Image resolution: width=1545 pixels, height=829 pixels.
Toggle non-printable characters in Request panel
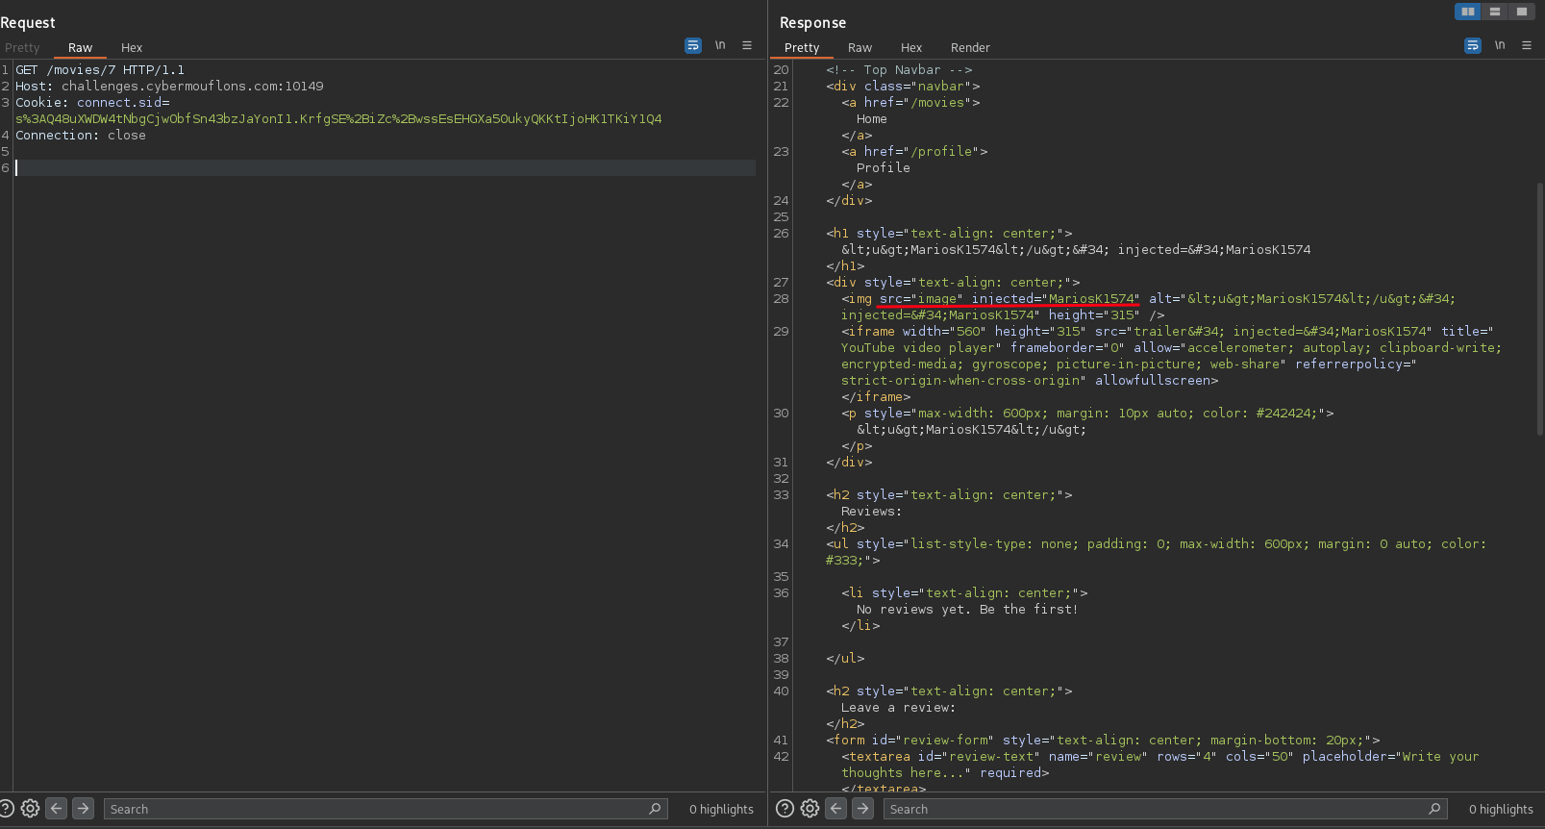coord(720,45)
